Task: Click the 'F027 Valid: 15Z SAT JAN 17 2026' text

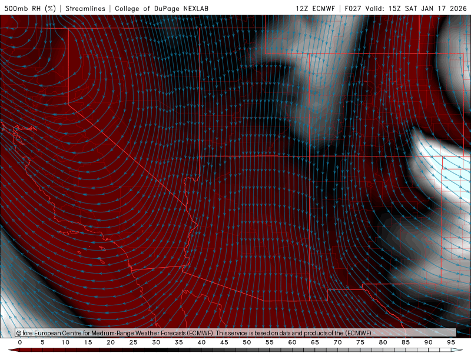Action: tap(406, 8)
